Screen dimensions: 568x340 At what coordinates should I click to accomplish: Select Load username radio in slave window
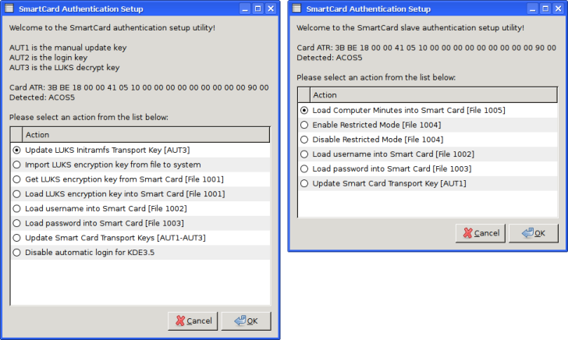tap(304, 154)
